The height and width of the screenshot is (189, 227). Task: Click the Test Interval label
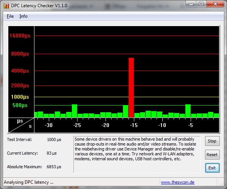(19, 139)
